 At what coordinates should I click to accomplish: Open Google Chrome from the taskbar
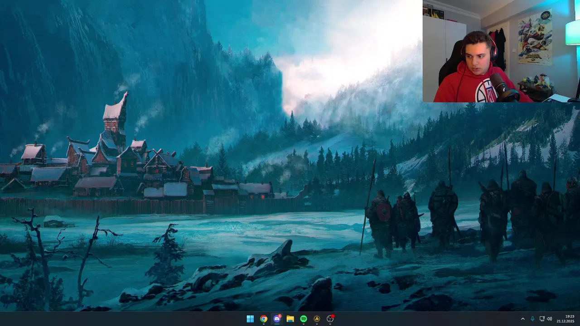pyautogui.click(x=263, y=319)
